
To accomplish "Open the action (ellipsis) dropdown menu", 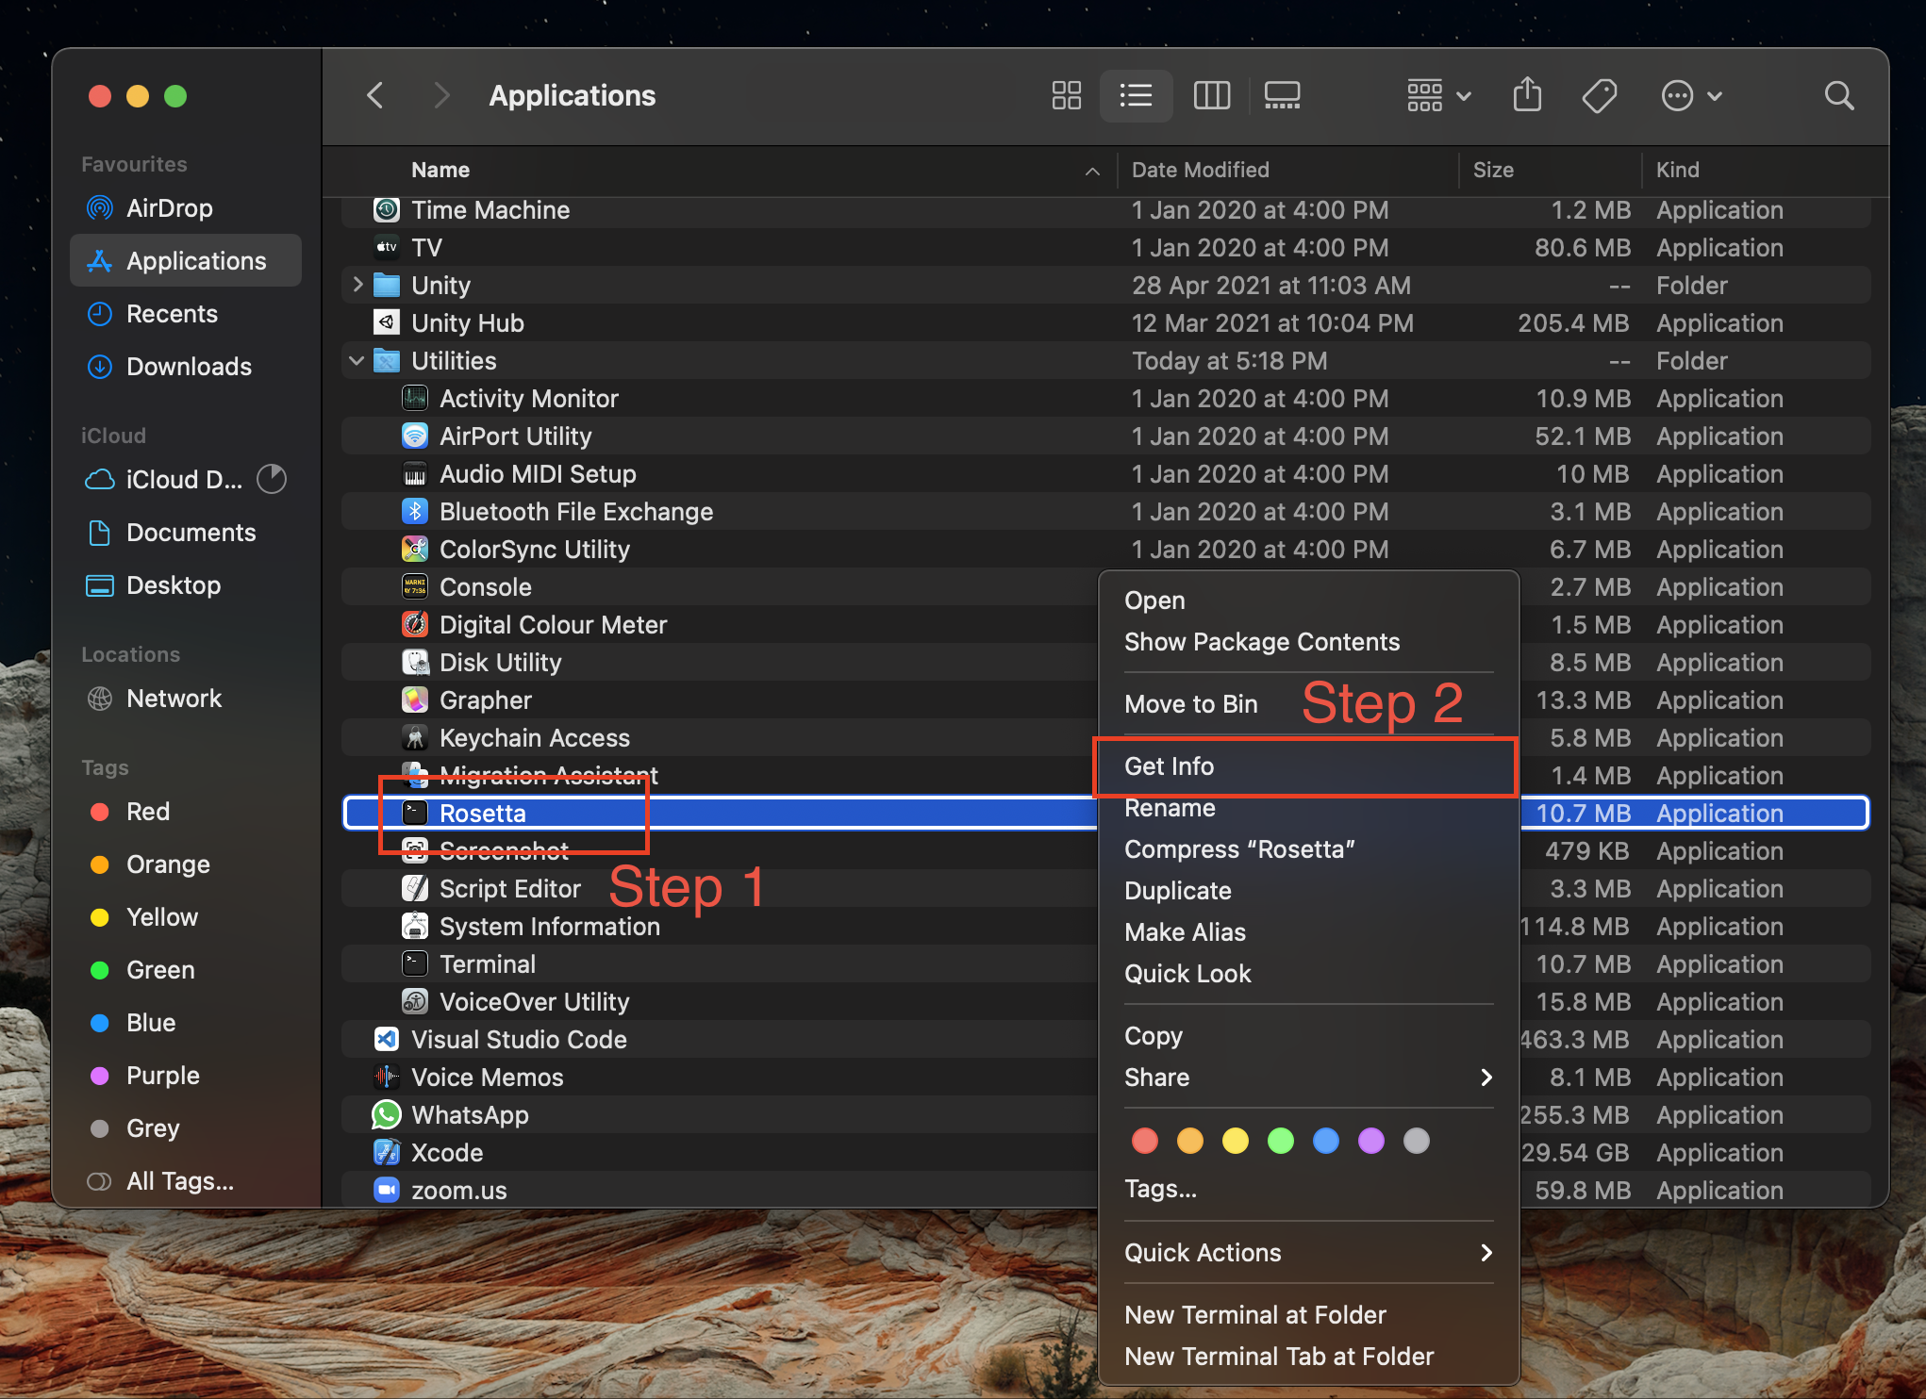I will 1691,96.
